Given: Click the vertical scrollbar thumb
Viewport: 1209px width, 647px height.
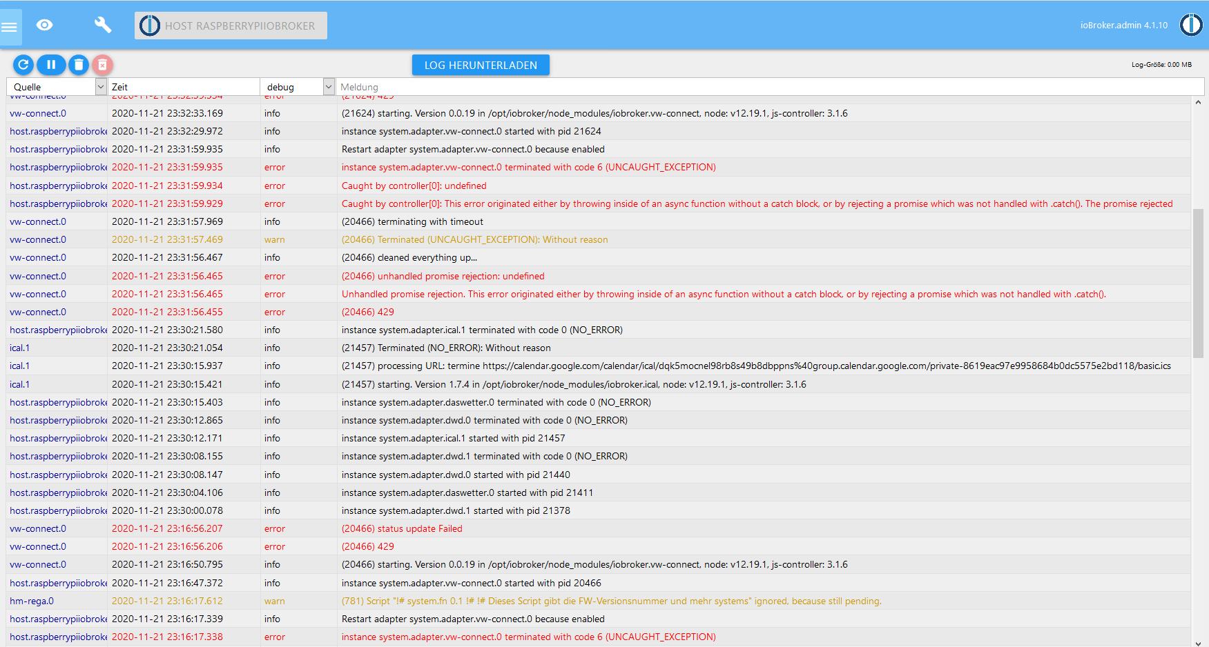Looking at the screenshot, I should [x=1198, y=283].
